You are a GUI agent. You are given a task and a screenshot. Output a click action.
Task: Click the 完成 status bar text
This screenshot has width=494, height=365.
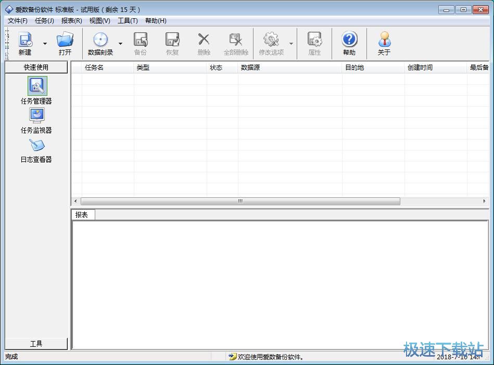point(11,357)
